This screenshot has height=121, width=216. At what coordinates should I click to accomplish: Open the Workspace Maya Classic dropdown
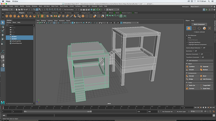(x=201, y=6)
